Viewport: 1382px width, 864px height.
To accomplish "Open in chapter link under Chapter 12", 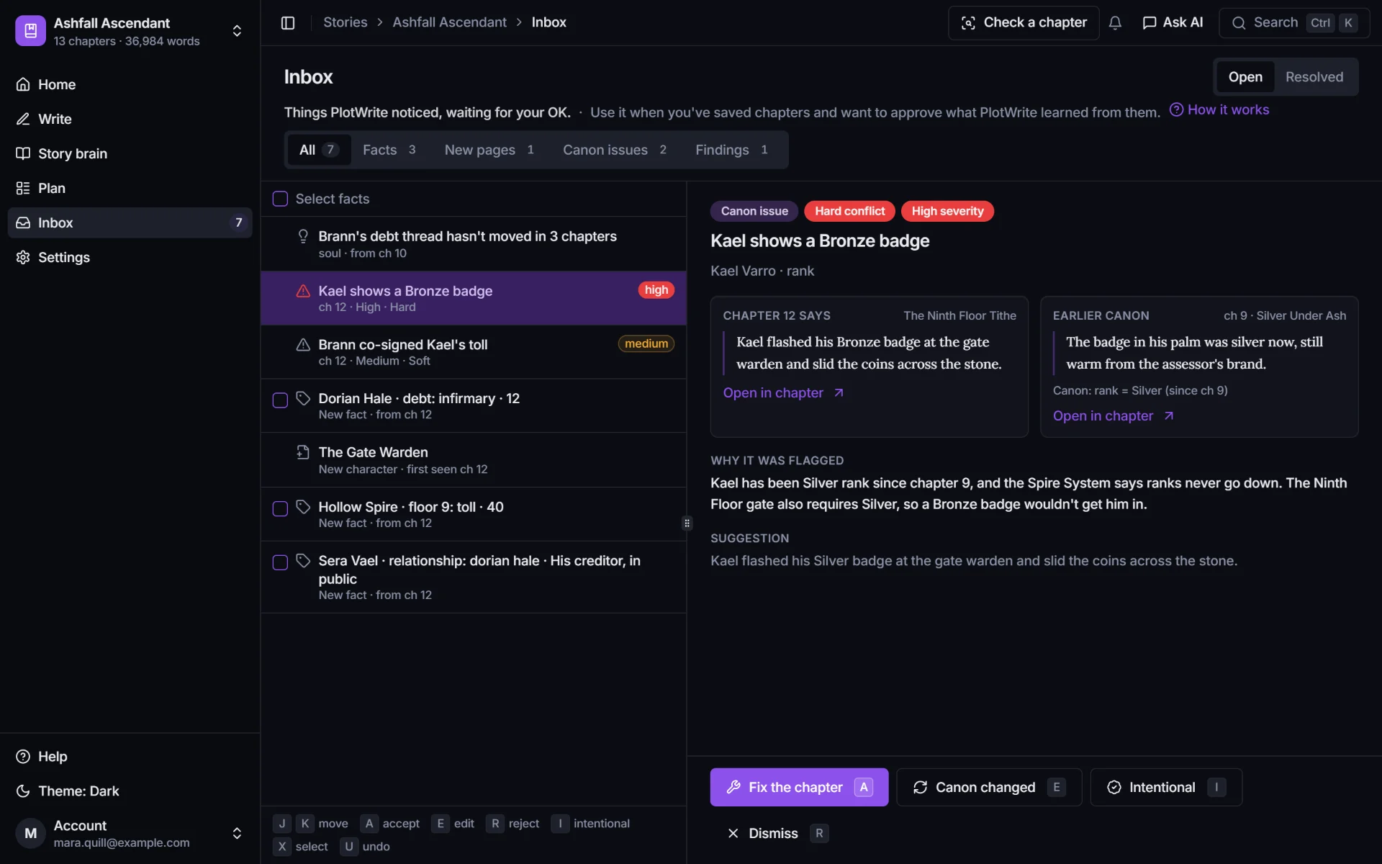I will [783, 392].
